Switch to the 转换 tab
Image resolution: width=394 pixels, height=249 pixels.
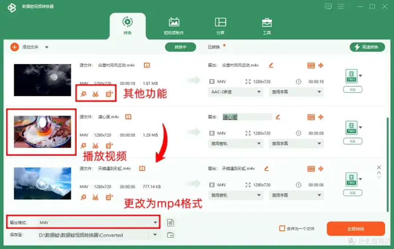coord(127,26)
